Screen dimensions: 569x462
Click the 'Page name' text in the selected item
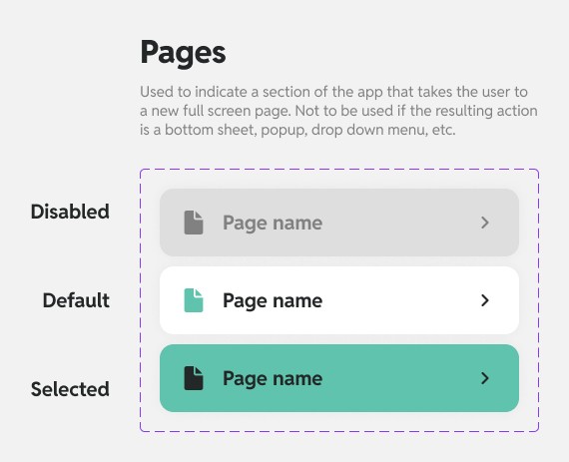click(273, 379)
